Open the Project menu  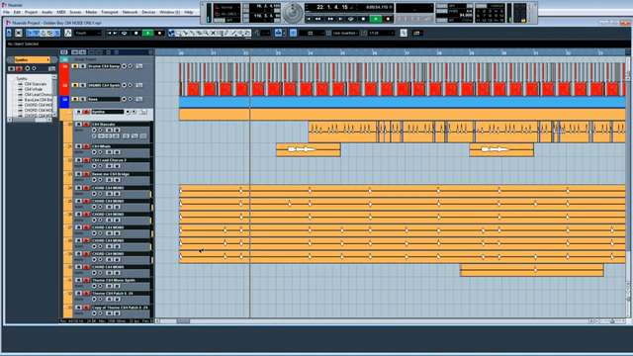tap(31, 12)
